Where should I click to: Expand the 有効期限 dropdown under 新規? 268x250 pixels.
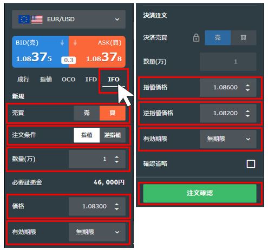(97, 232)
